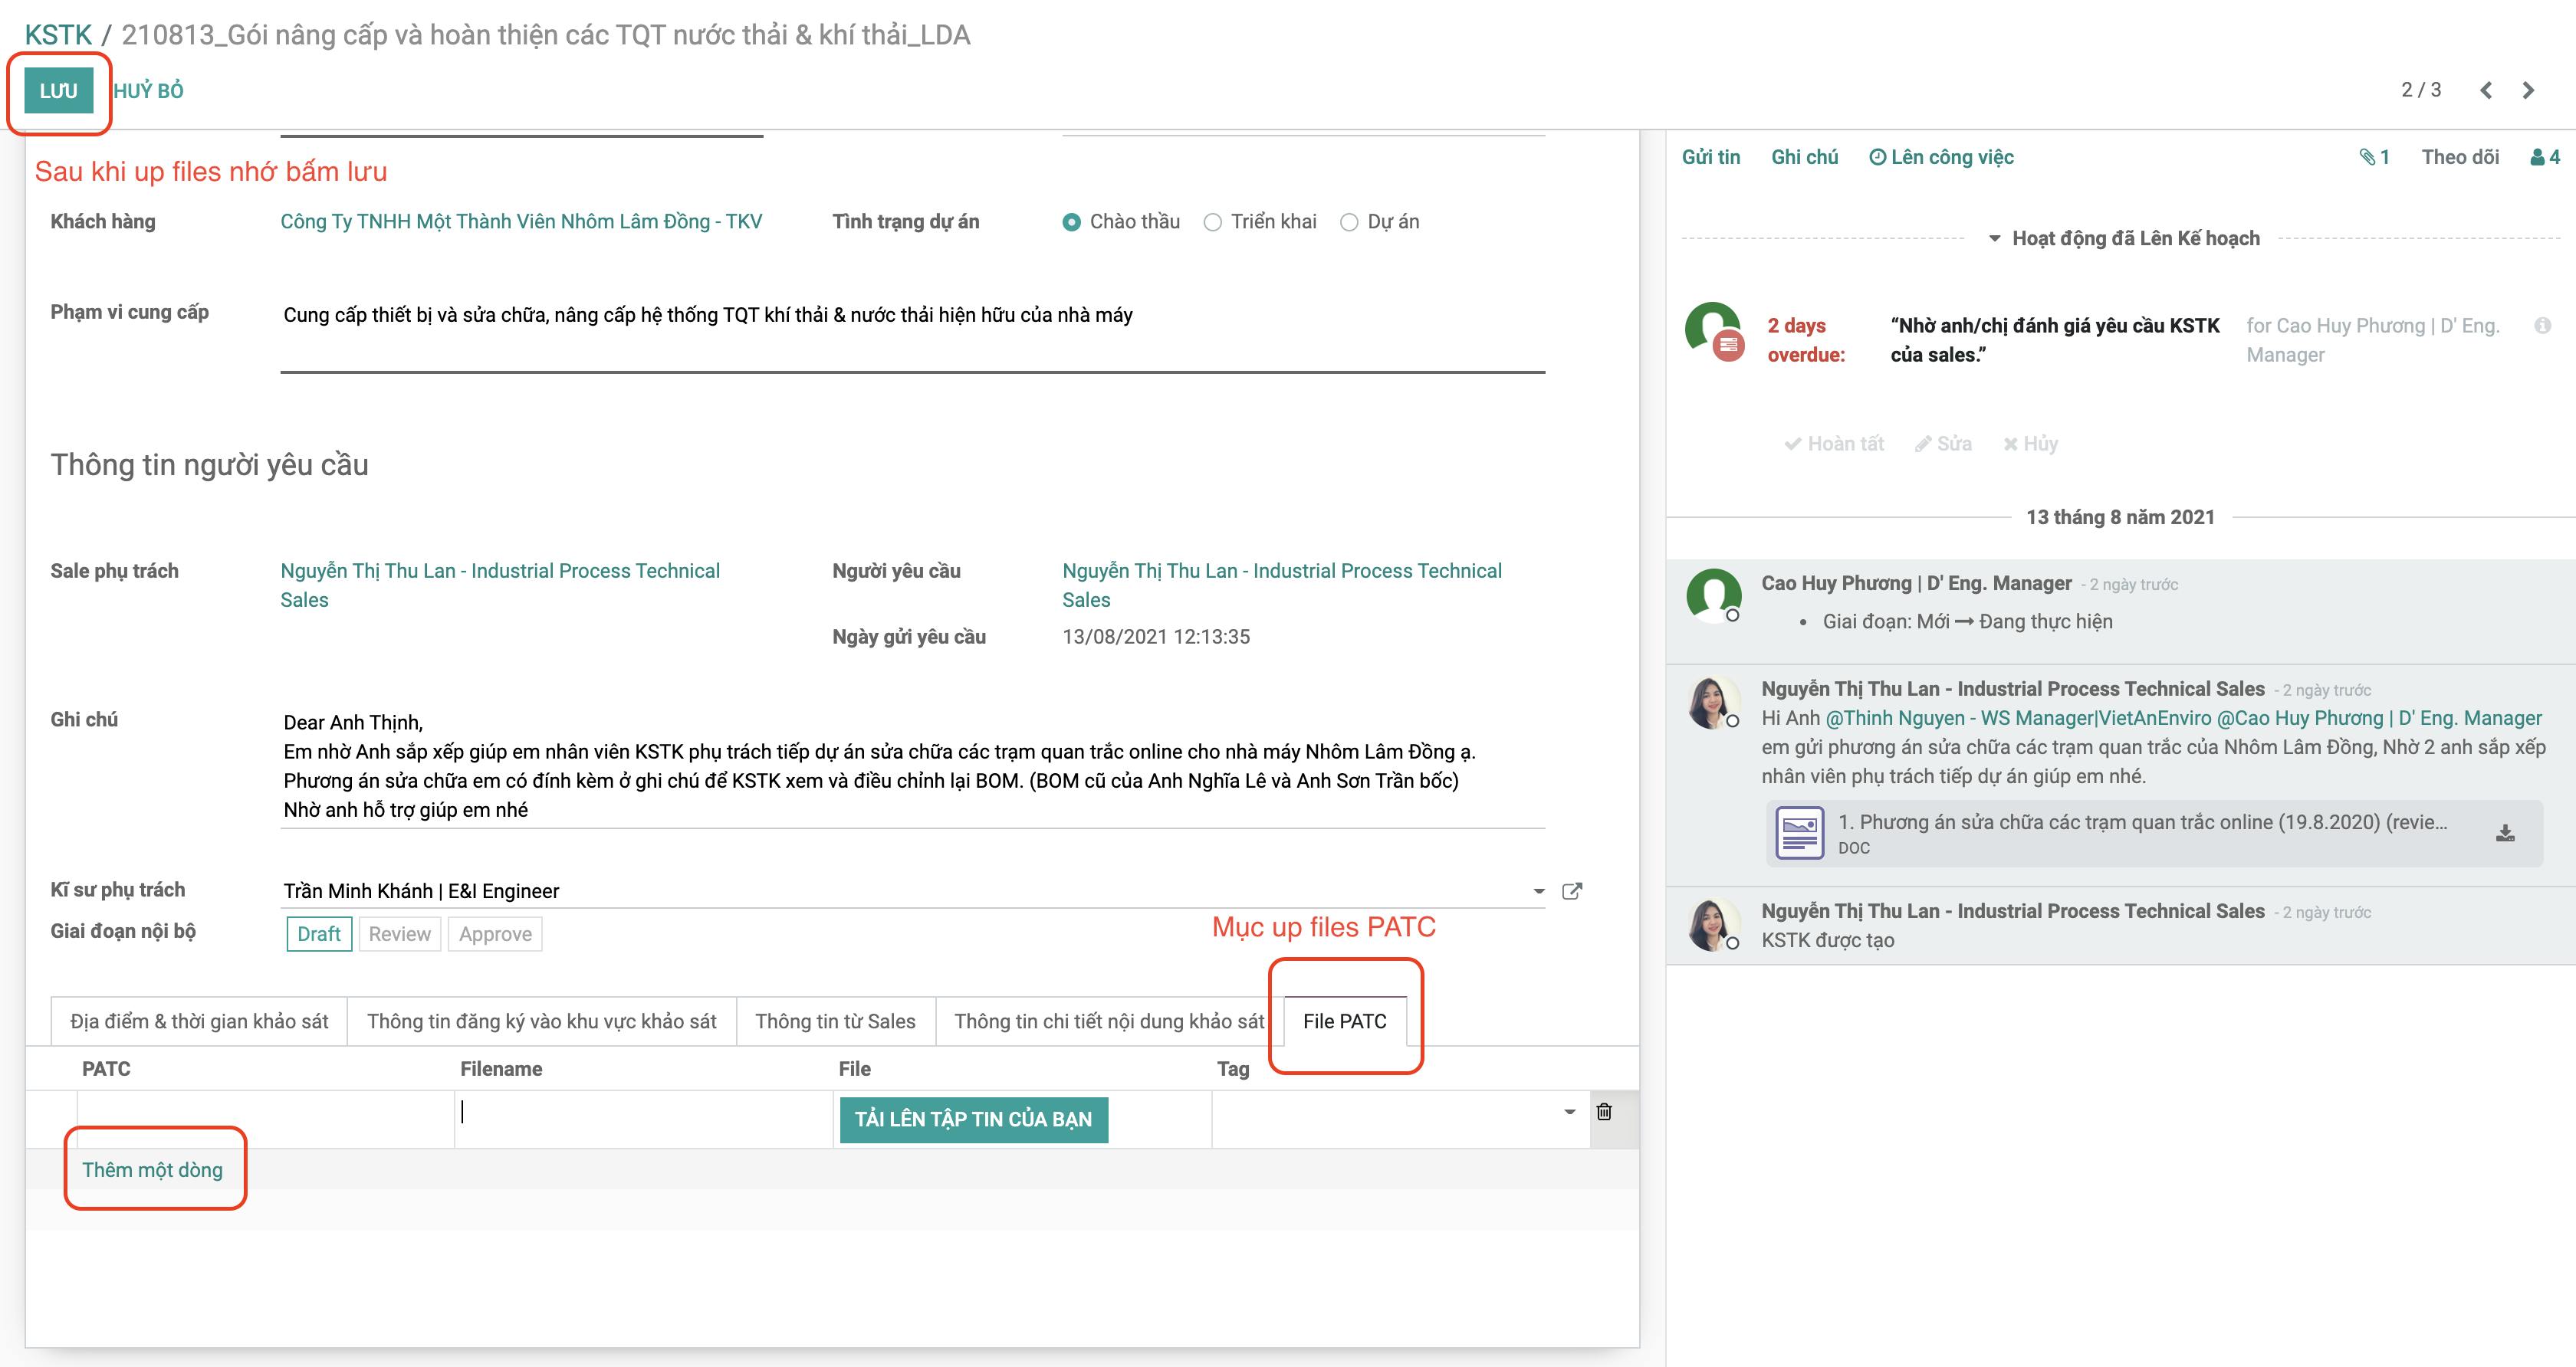Select the Chào thầu radio button
2576x1367 pixels.
tap(1068, 221)
